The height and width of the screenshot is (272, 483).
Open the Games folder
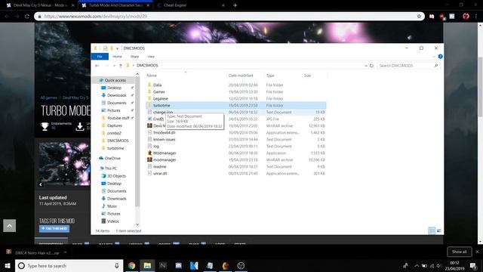159,91
